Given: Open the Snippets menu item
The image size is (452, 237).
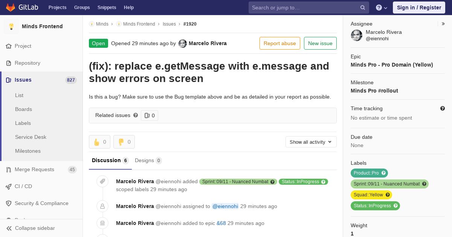Looking at the screenshot, I should point(107,8).
